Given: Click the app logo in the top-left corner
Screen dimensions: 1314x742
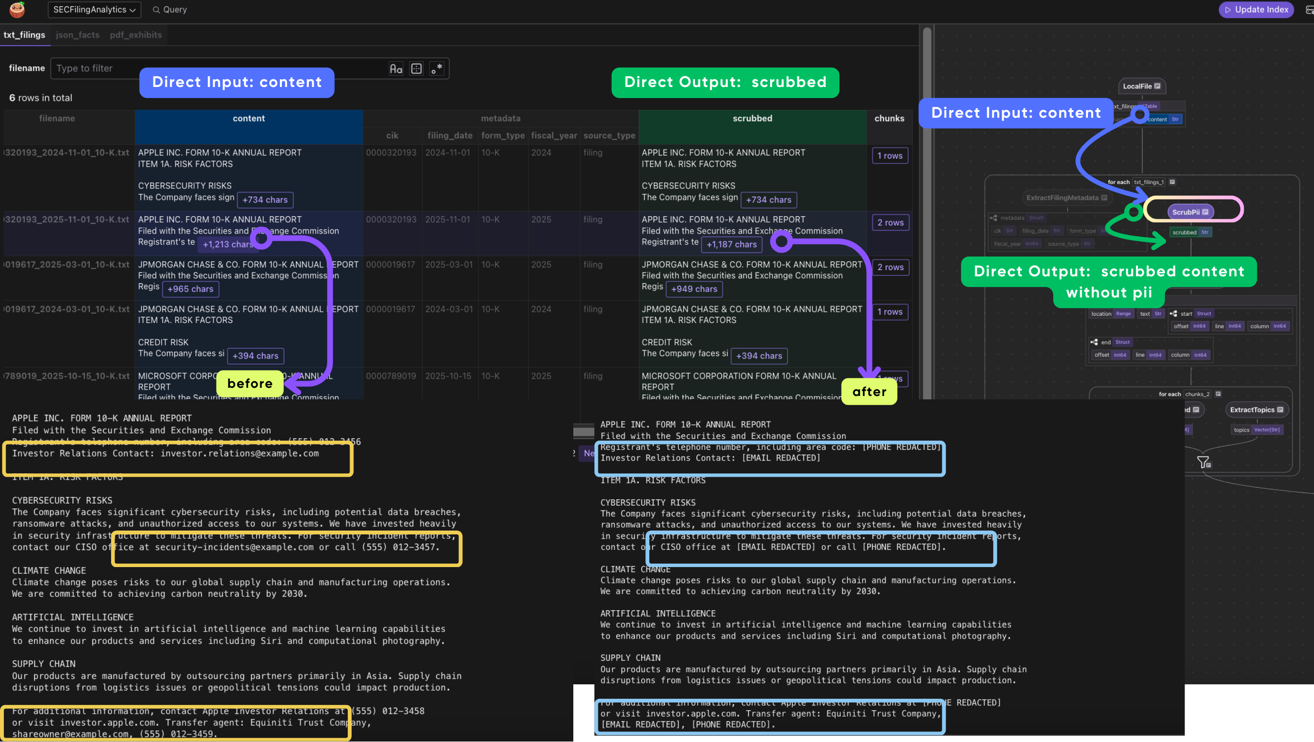Looking at the screenshot, I should (x=17, y=10).
